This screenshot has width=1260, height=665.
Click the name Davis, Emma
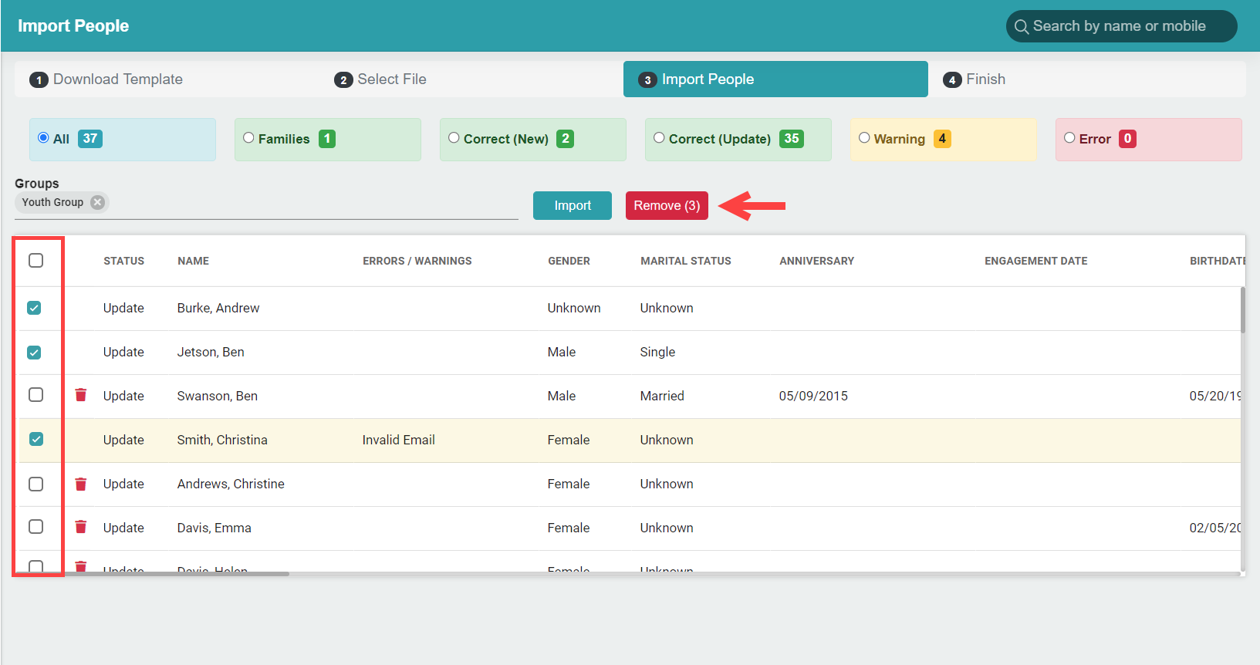click(x=215, y=528)
